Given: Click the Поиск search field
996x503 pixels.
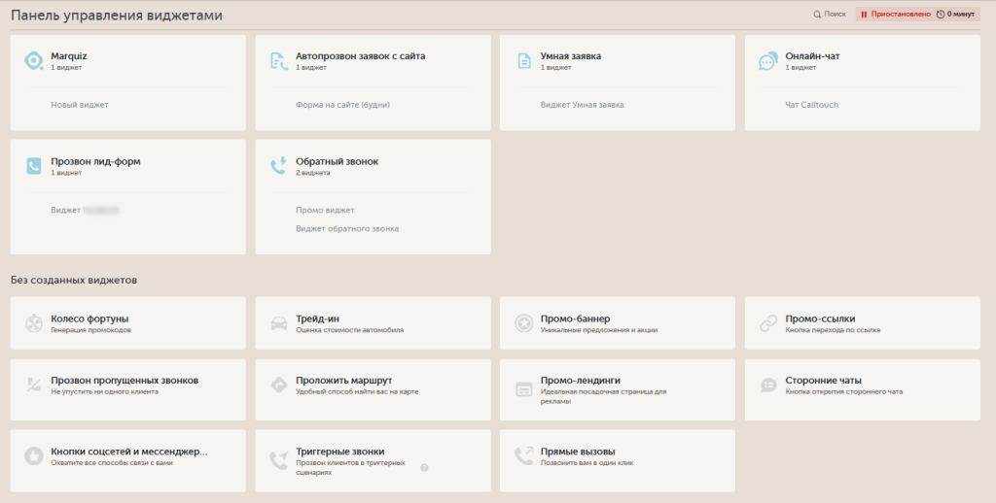Looking at the screenshot, I should tap(830, 15).
